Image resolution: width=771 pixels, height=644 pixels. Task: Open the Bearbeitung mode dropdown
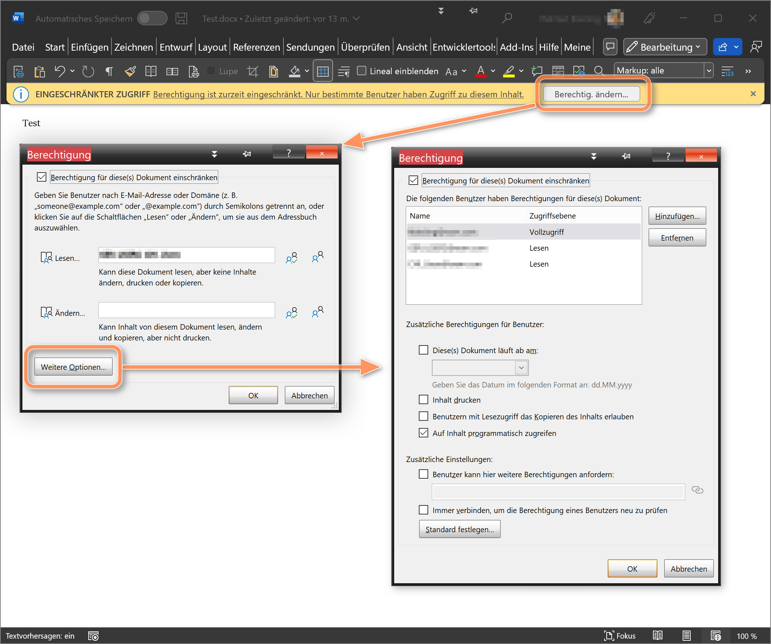pos(665,47)
